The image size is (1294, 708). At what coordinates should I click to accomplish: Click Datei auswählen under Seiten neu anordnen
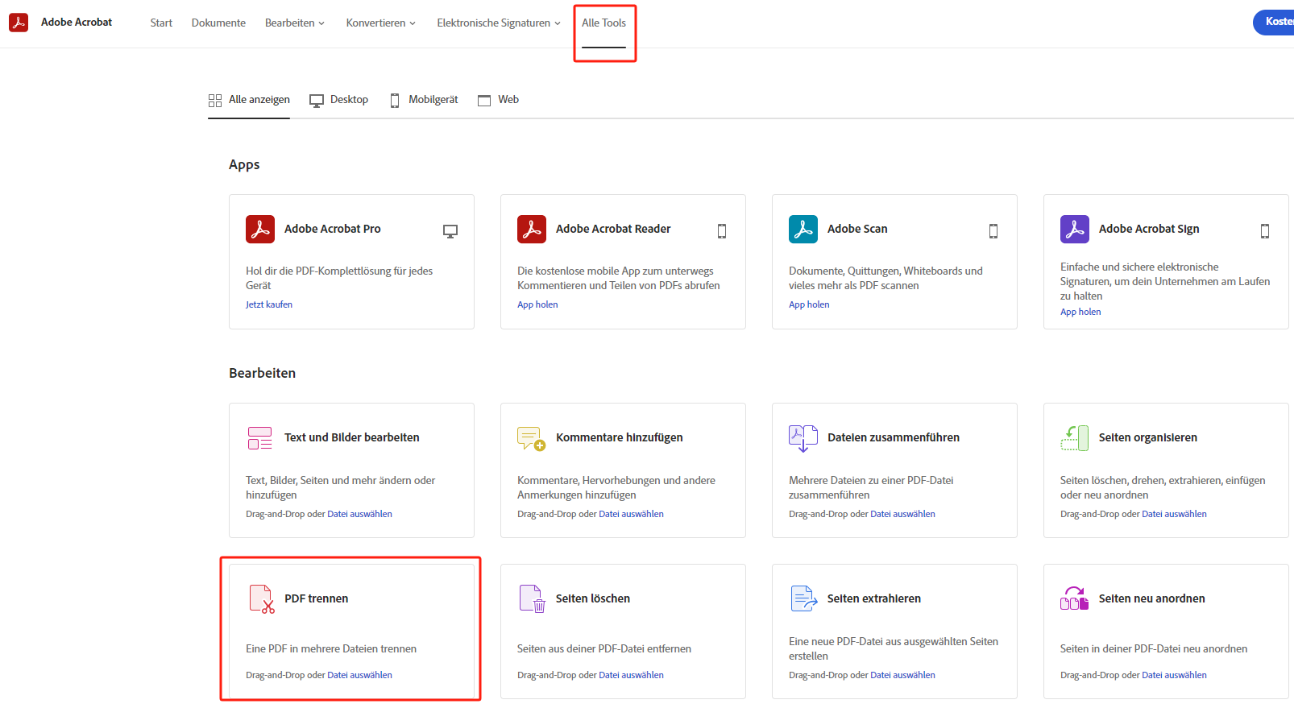click(1174, 675)
